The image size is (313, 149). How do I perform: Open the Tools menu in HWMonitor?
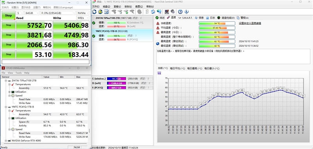pos(18,73)
